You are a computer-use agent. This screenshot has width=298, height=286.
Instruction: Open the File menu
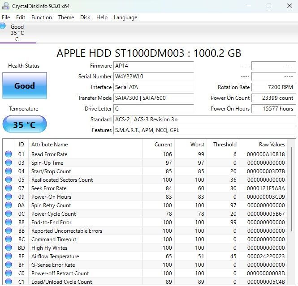(6, 17)
